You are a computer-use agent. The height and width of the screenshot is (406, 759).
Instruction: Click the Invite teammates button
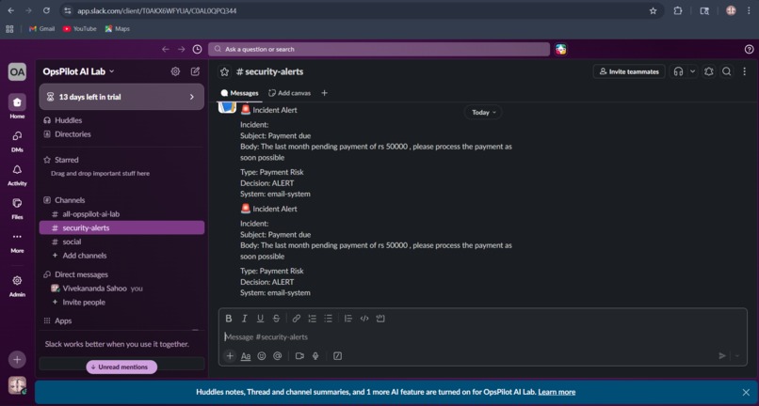(629, 71)
